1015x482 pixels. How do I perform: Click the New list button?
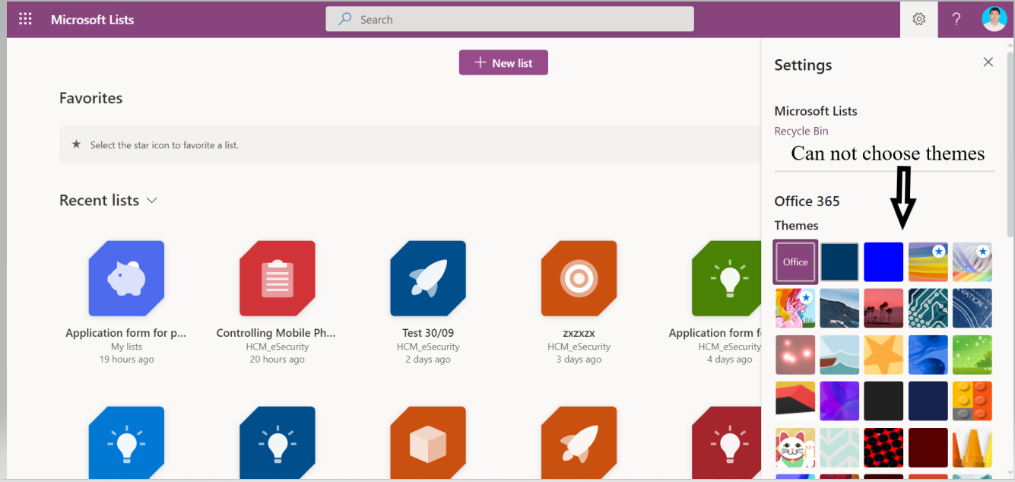click(x=503, y=63)
